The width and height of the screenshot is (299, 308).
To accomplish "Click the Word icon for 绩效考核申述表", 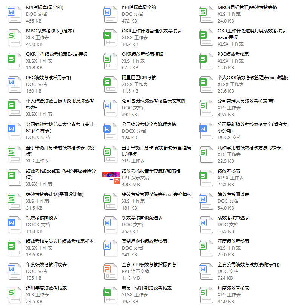I will 206,225.
